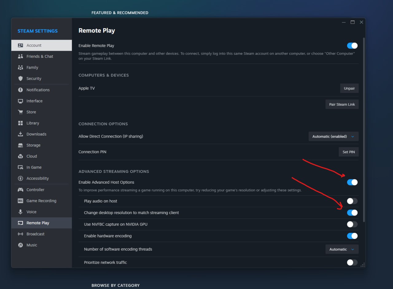This screenshot has width=393, height=289.
Task: Click the Pair Steam Link button
Action: 342,104
